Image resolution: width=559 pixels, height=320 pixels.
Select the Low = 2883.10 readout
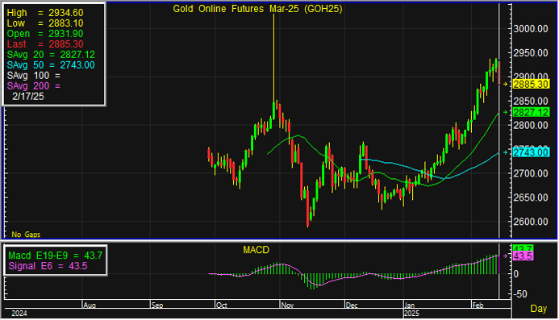[x=45, y=23]
